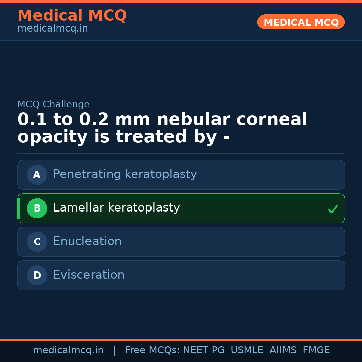Screen dimensions: 362x362
Task: Click the circular D badge icon
Action: pos(37,275)
